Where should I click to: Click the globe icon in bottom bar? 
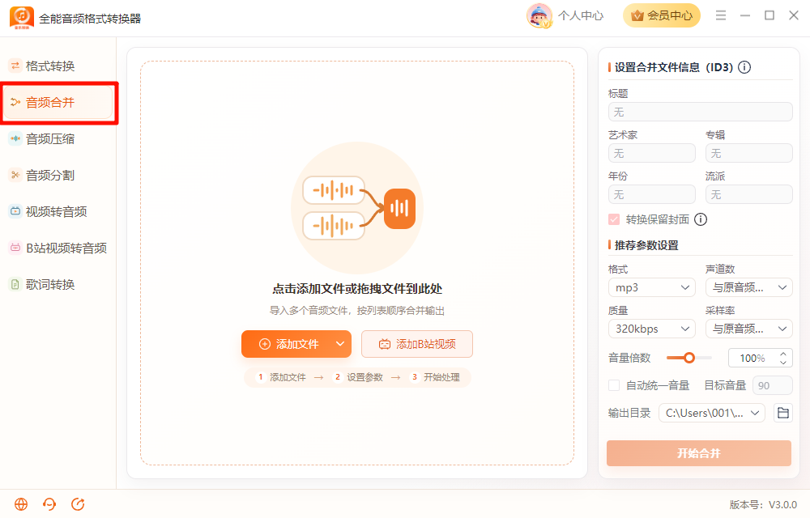(21, 504)
